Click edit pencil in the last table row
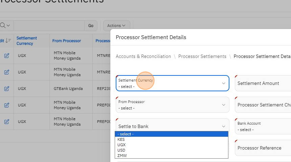The image size is (291, 162). click(x=6, y=122)
